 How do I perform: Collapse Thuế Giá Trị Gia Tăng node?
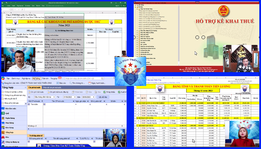(x=137, y=9)
